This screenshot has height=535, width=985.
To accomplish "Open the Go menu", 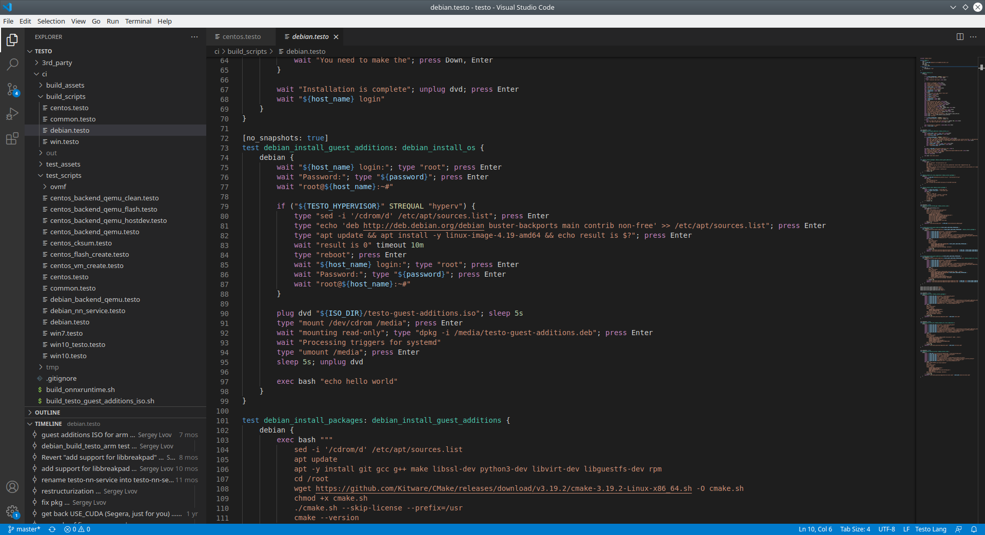I will (x=96, y=22).
